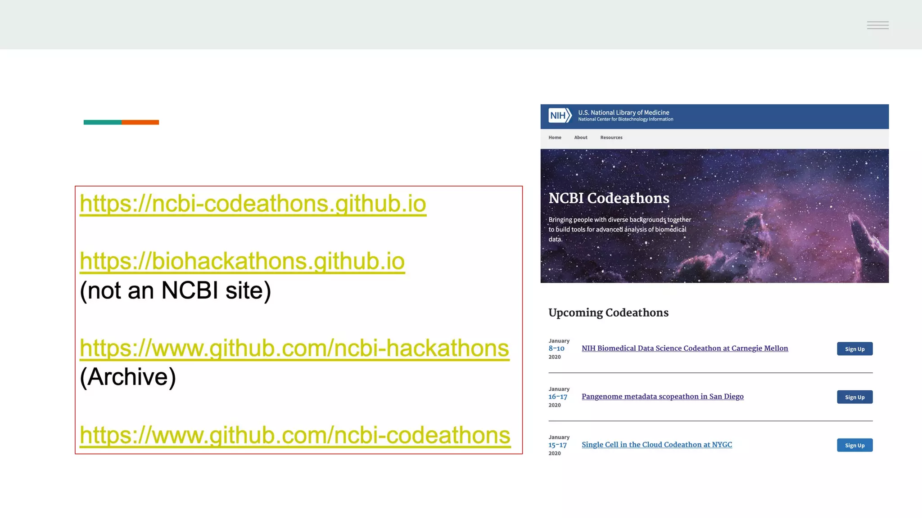Open Pangenome metadata scopeathon in San Diego
The width and height of the screenshot is (922, 518).
point(663,397)
